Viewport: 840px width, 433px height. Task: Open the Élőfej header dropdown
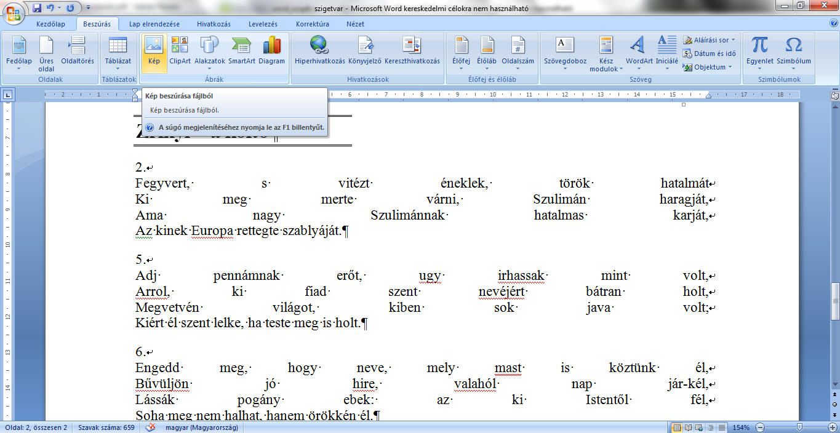click(461, 54)
